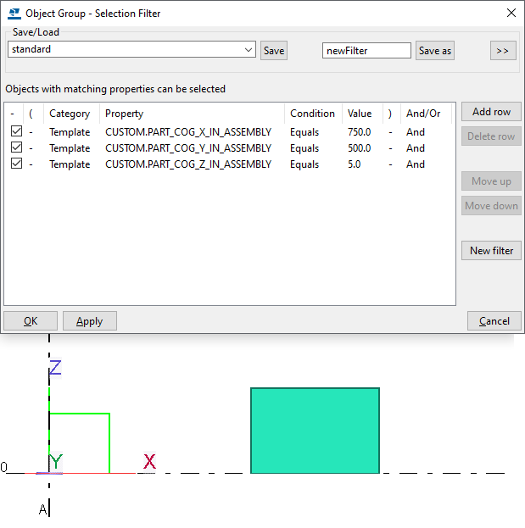
Task: Toggle the PART_COG_Y_IN_ASSEMBLY row checkbox
Action: coord(16,148)
